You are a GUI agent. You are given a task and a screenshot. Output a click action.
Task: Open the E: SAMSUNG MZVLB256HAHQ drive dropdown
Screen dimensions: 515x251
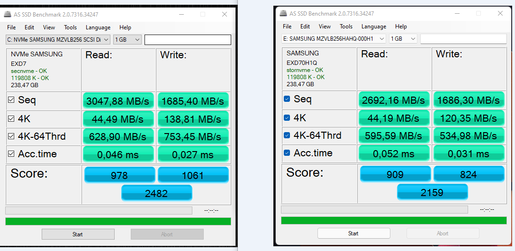(334, 39)
